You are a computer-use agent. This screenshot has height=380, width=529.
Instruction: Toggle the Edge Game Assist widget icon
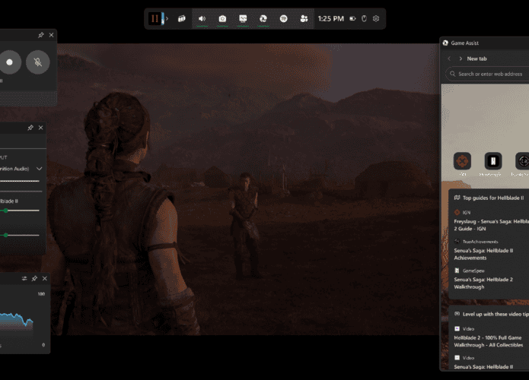coord(263,18)
